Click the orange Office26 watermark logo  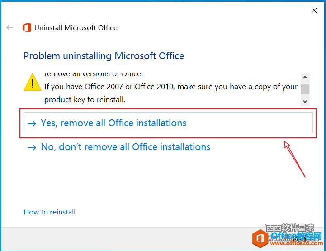pos(259,237)
